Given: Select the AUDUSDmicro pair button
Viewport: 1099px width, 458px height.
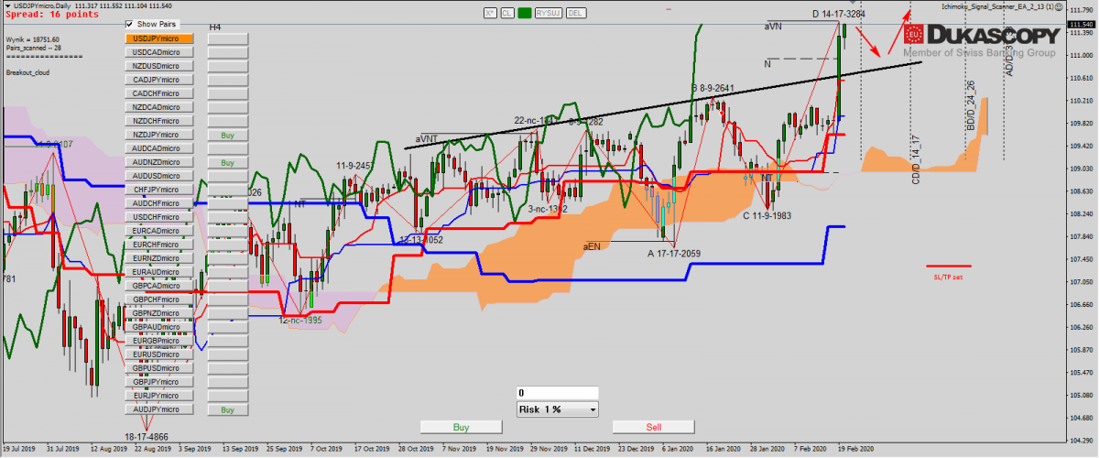Looking at the screenshot, I should click(x=158, y=176).
